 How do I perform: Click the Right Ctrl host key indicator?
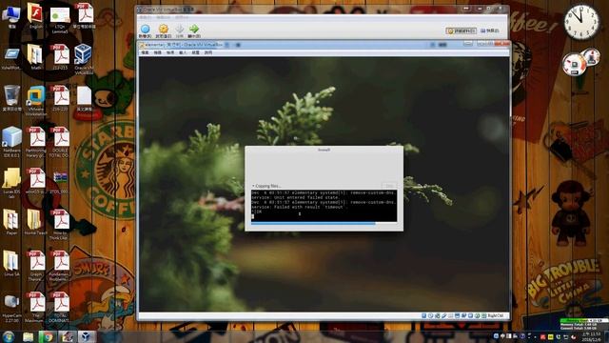(496, 315)
